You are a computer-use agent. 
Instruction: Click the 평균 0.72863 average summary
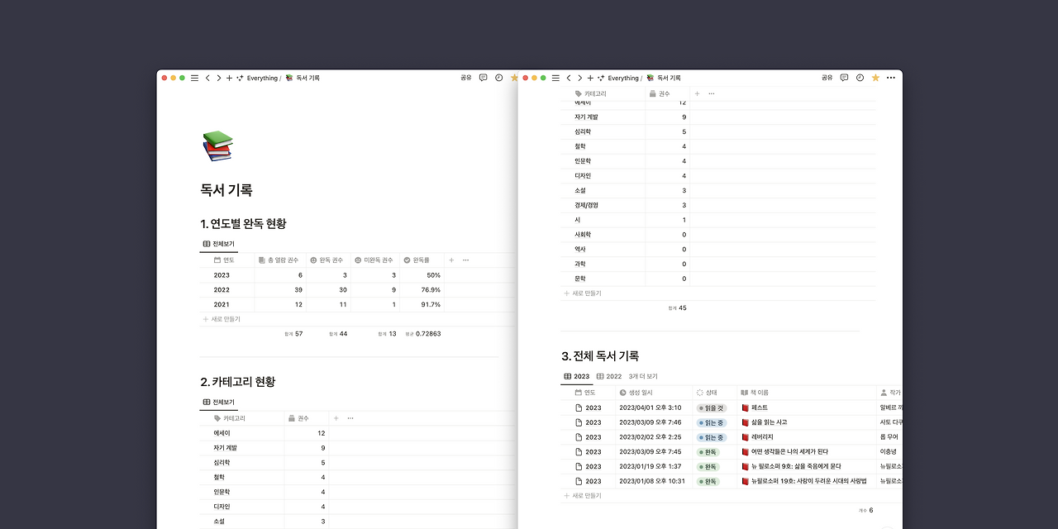[x=422, y=334]
